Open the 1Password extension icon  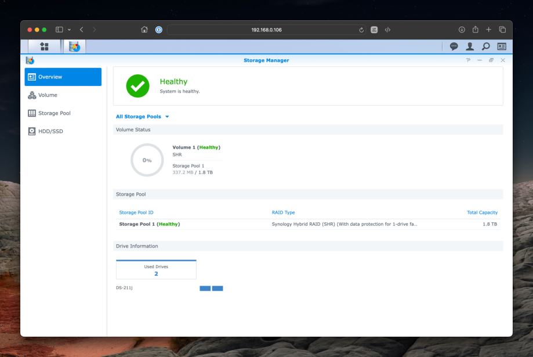point(157,30)
